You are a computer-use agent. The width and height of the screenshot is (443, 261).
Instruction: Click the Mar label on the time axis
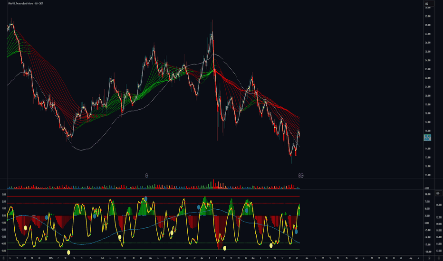tap(150, 258)
